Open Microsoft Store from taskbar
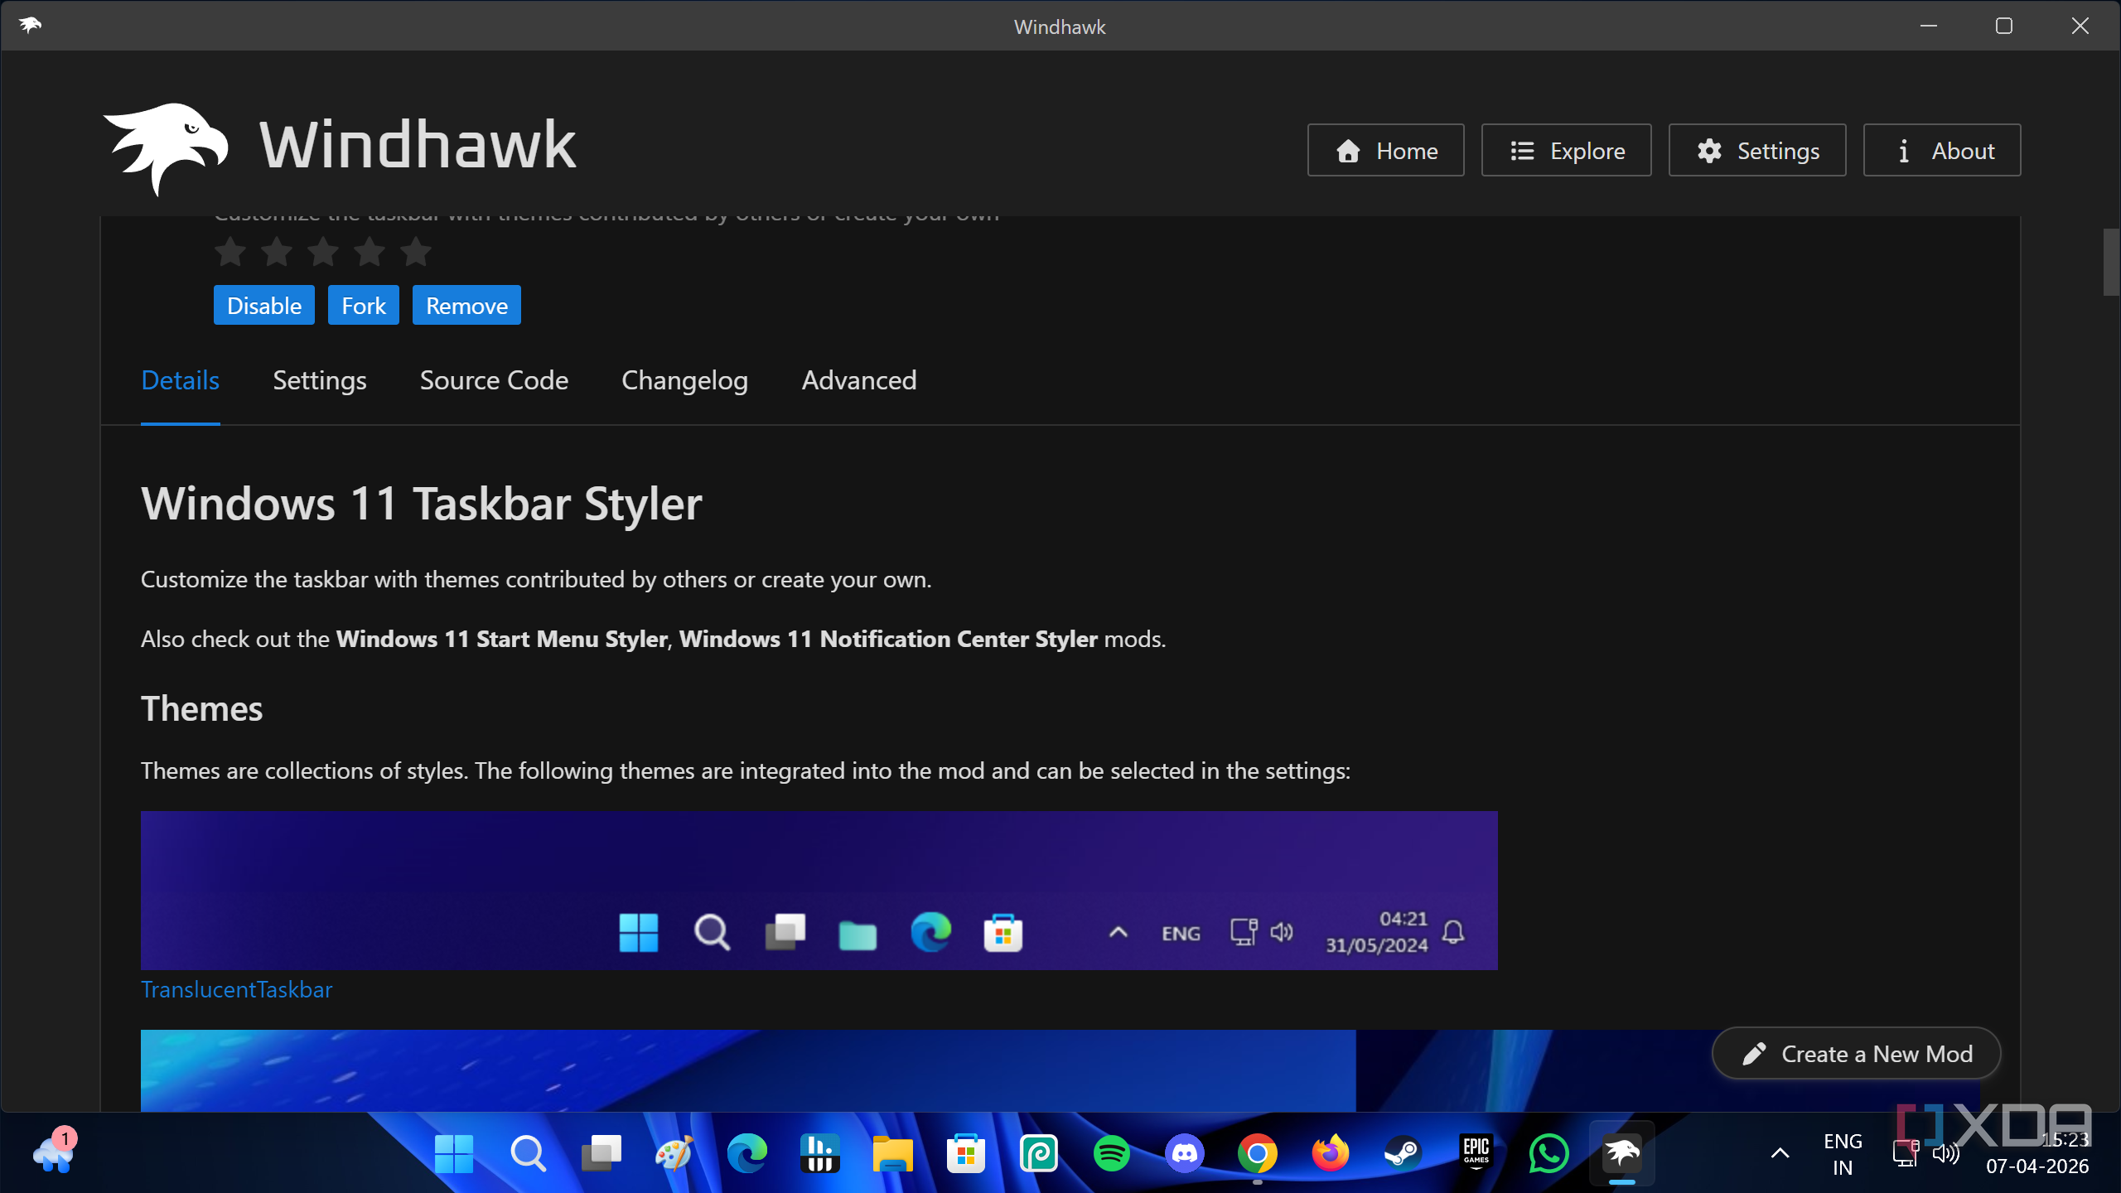The height and width of the screenshot is (1193, 2121). 965,1153
